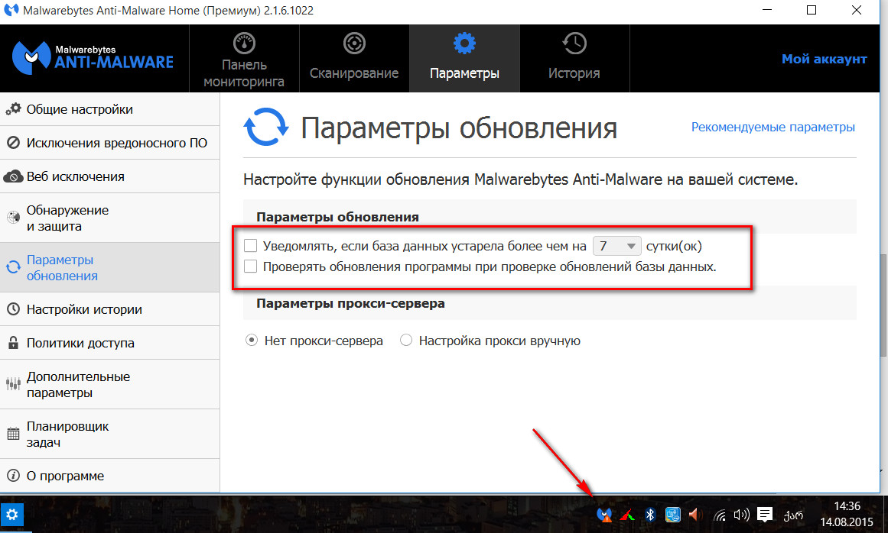This screenshot has height=533, width=888.
Task: Open Политики доступа section
Action: pyautogui.click(x=110, y=343)
